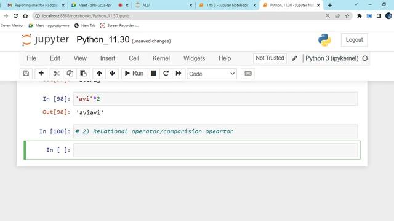
Task: Open command palette keyboard icon
Action: pos(248,74)
